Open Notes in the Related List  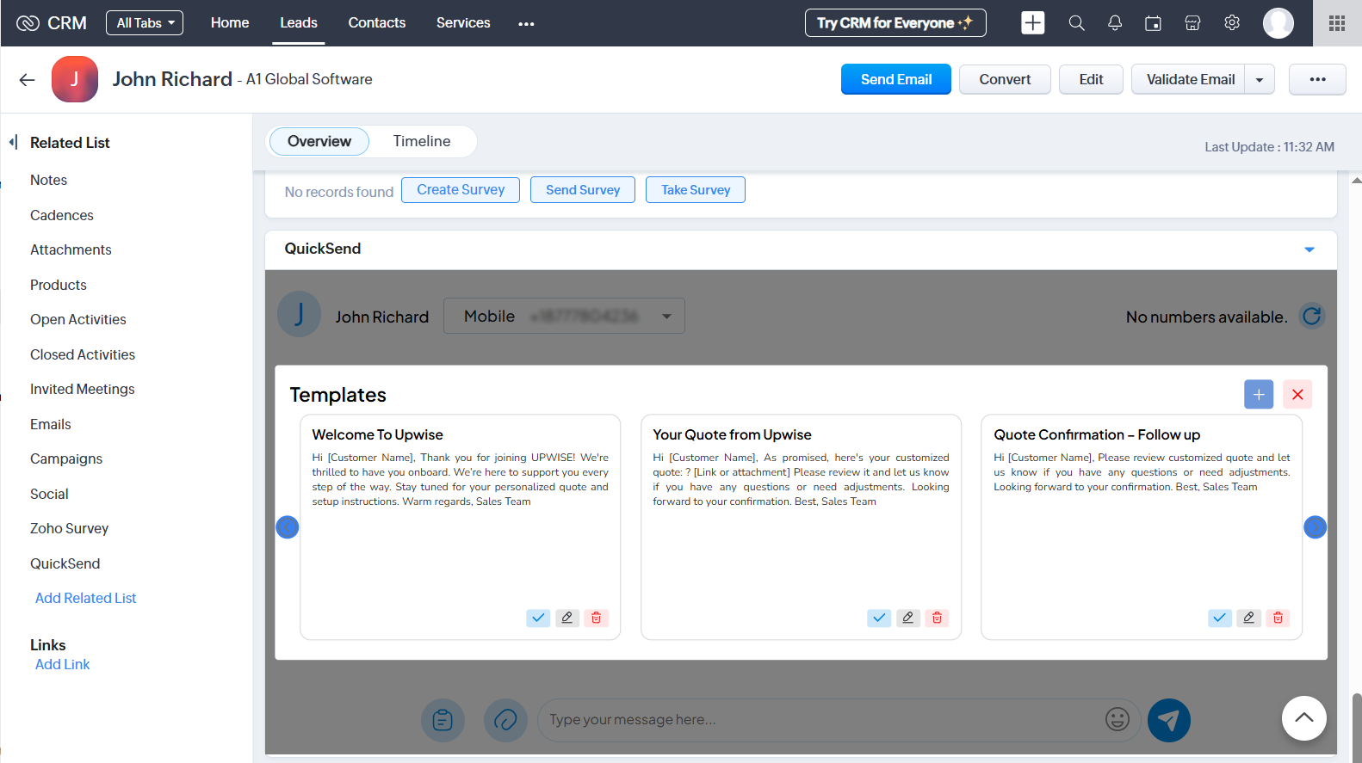point(48,180)
